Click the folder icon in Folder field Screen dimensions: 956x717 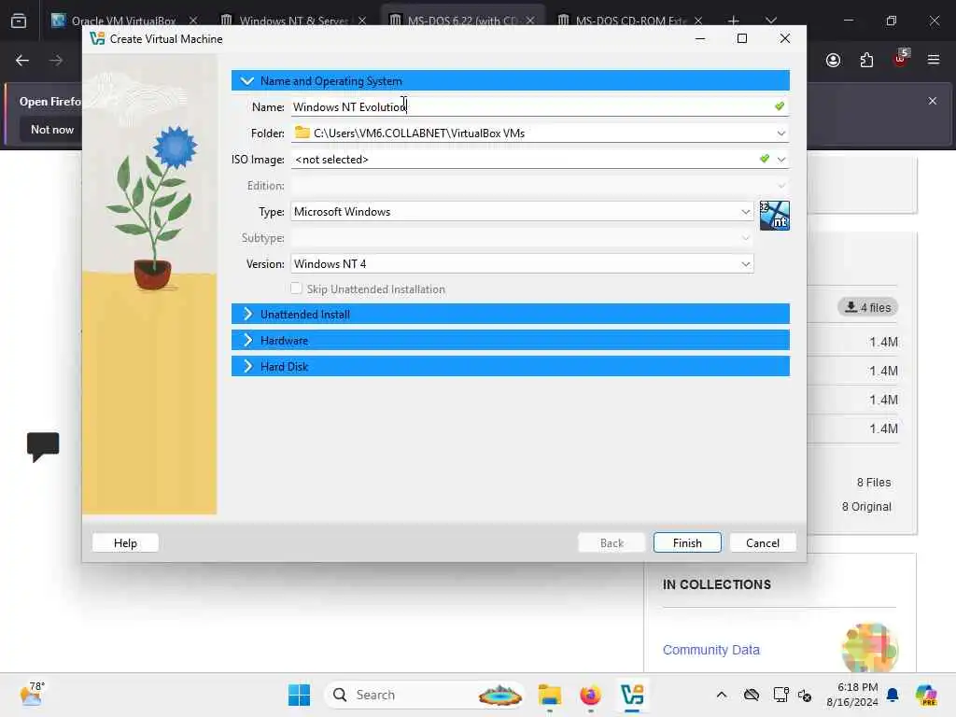click(x=302, y=133)
